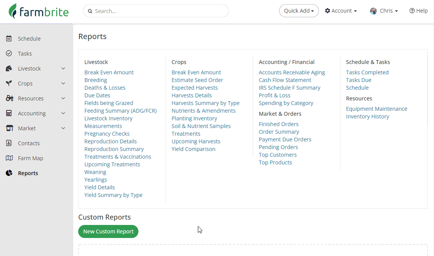
Task: Focus the Search input field
Action: coord(156,11)
